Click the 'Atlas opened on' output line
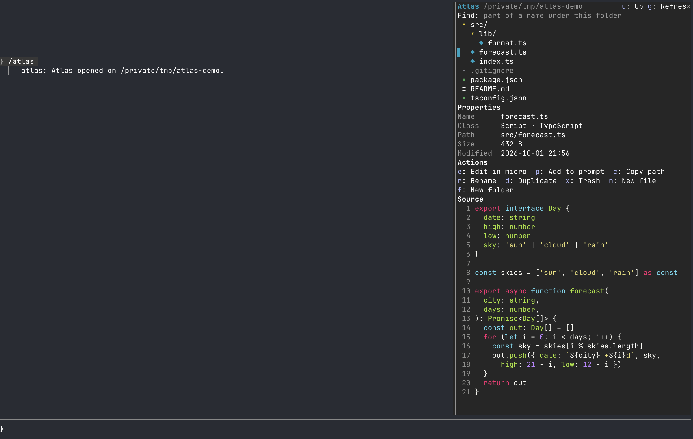The width and height of the screenshot is (693, 439). [122, 71]
